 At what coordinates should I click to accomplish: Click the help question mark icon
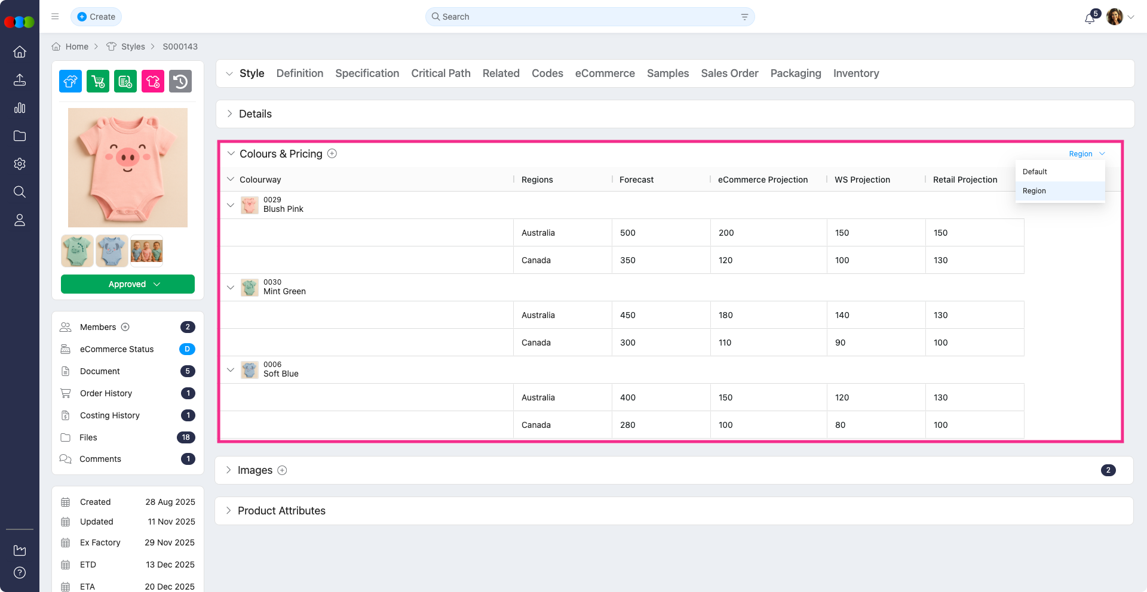tap(20, 573)
